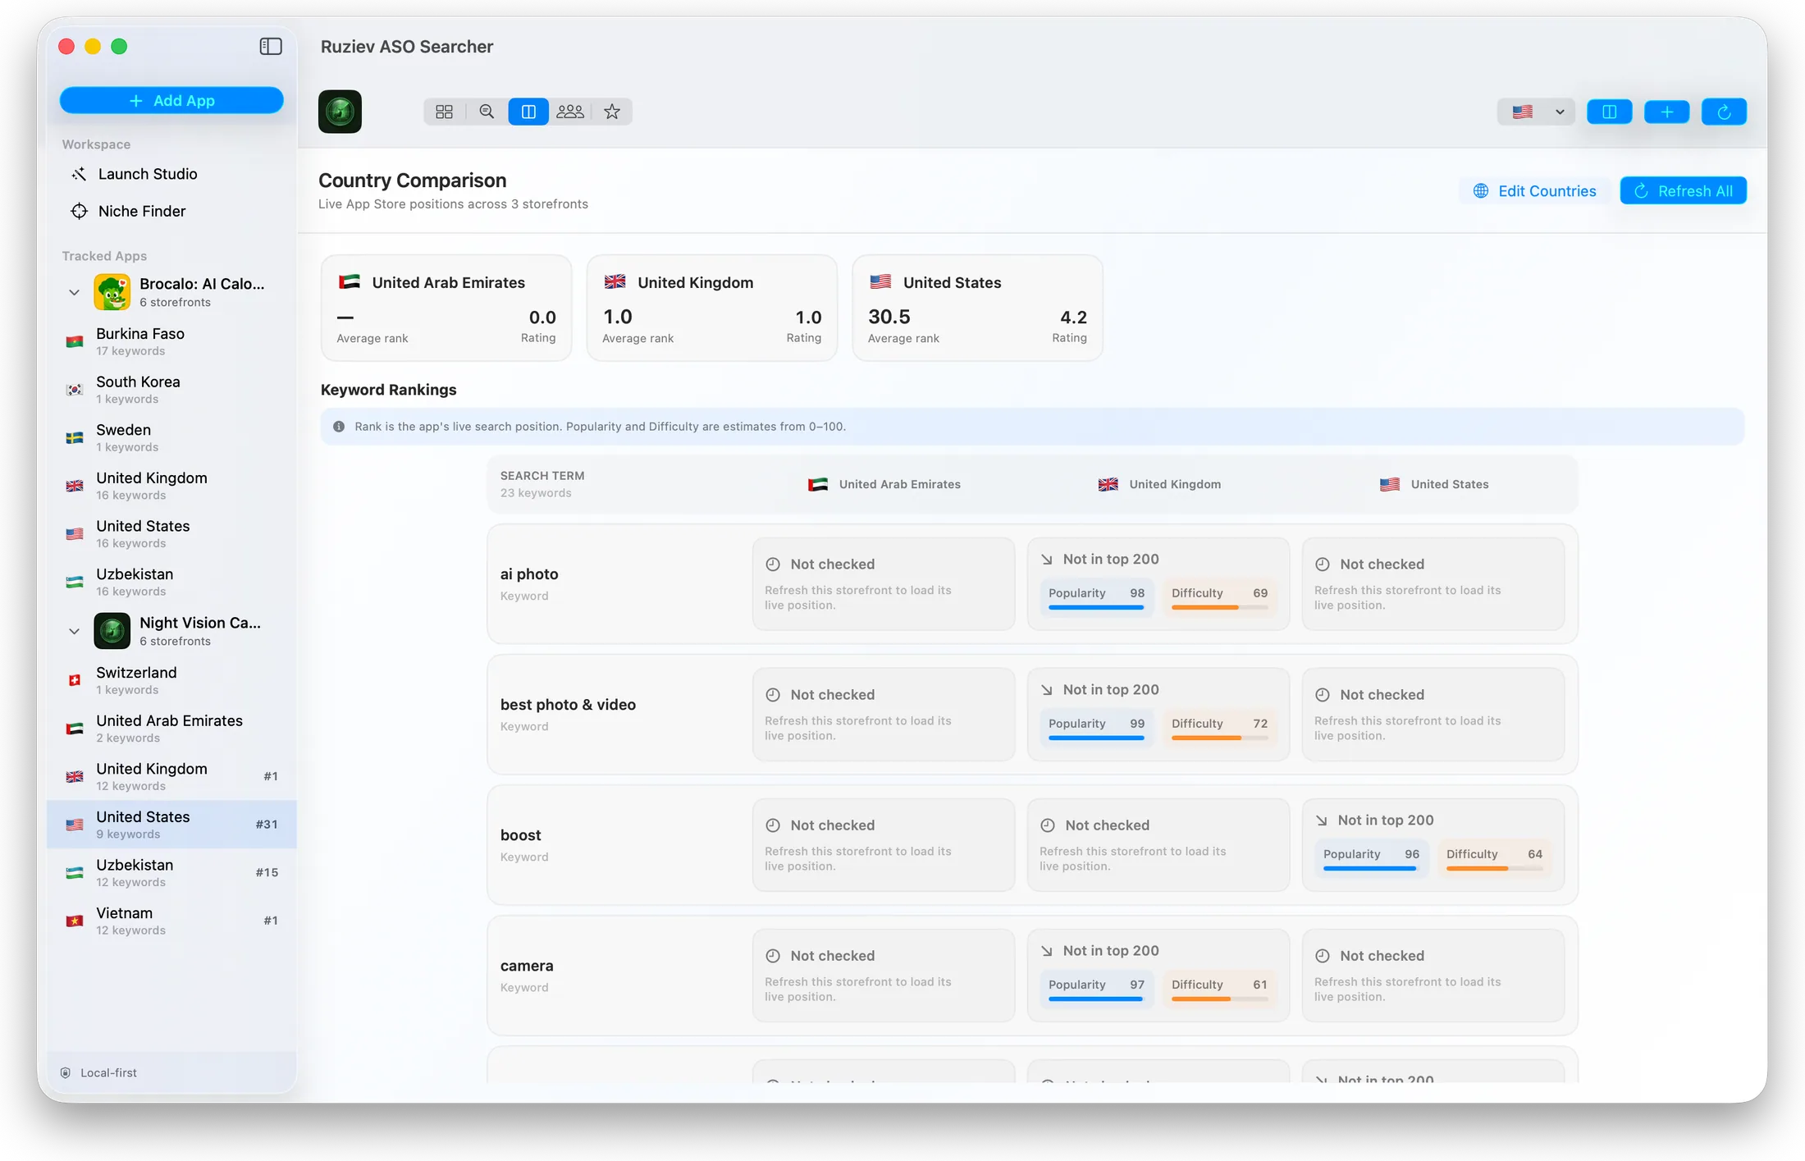Collapse the Night Vision storefront list
1805x1161 pixels.
pyautogui.click(x=74, y=632)
